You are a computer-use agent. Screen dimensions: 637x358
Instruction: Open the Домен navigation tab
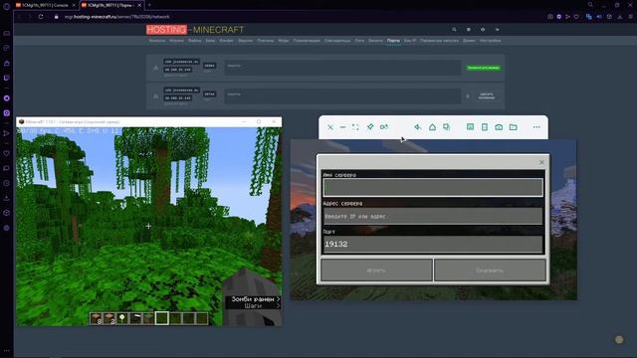point(469,41)
